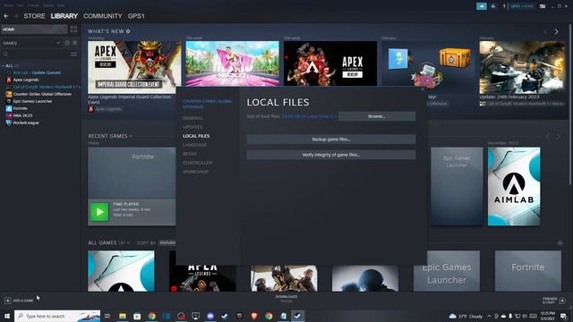Click the Windows taskbar search box

point(57,316)
